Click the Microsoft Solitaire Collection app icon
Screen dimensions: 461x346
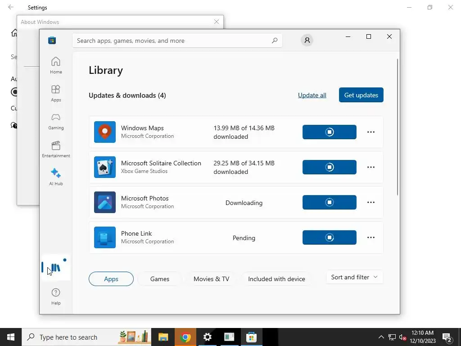point(105,167)
